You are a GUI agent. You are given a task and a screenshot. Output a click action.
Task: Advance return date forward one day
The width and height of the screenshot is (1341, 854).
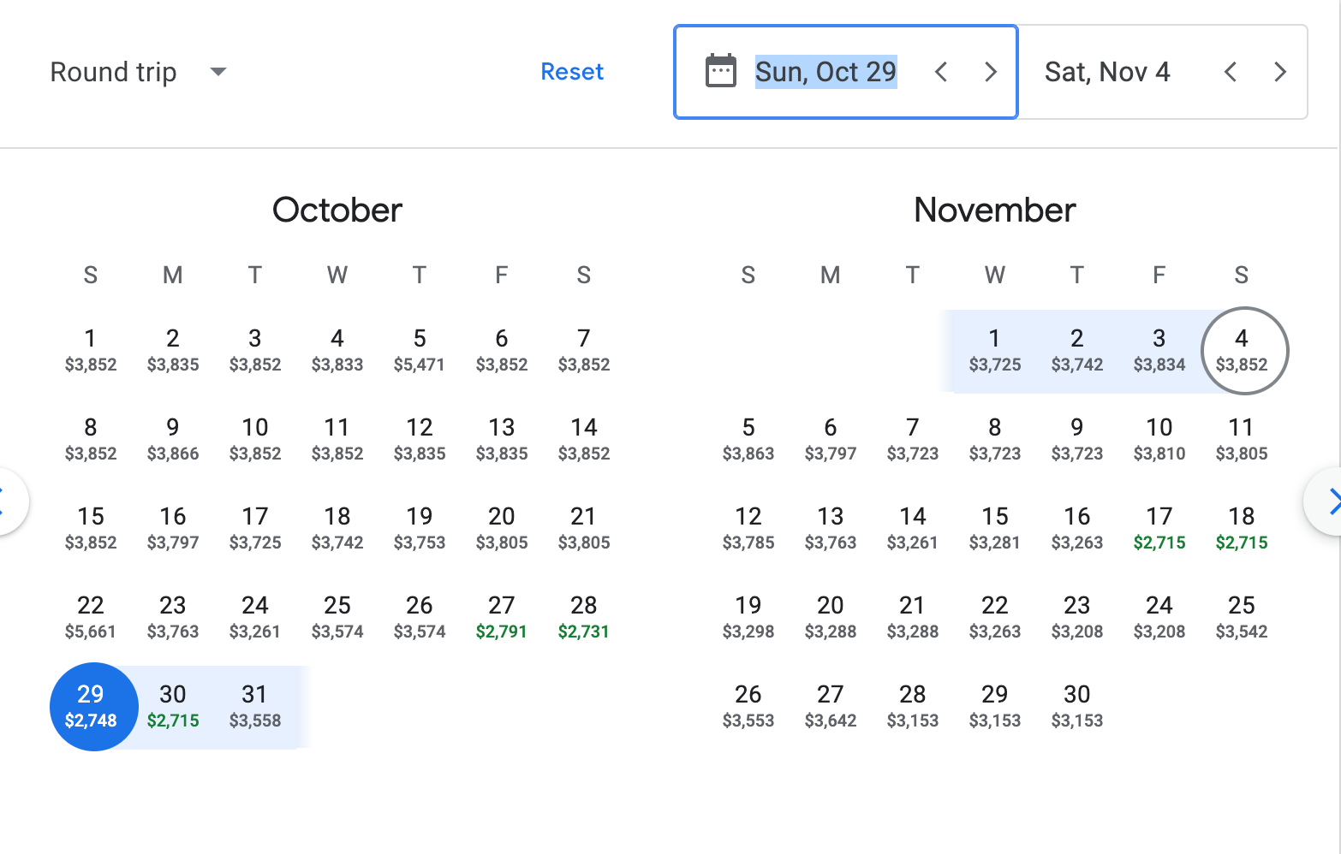(1280, 72)
